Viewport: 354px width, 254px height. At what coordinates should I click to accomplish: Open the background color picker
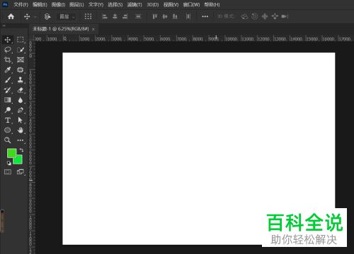pos(19,161)
